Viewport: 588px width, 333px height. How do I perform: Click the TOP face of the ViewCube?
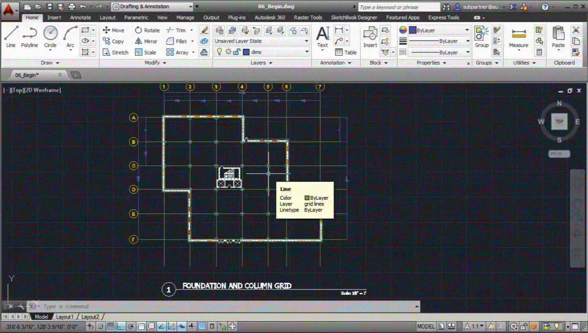point(559,122)
